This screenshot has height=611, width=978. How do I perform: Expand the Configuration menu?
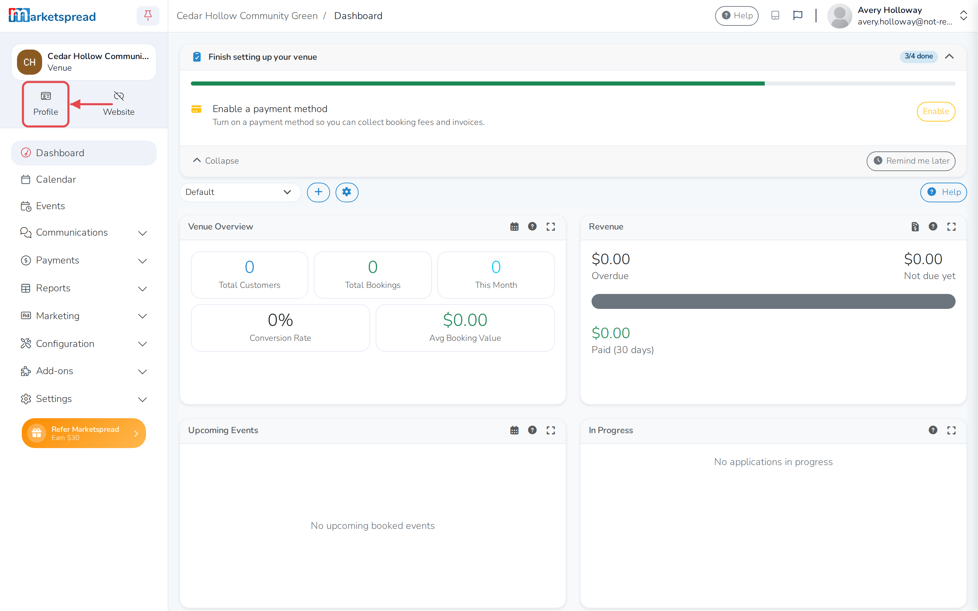coord(84,344)
